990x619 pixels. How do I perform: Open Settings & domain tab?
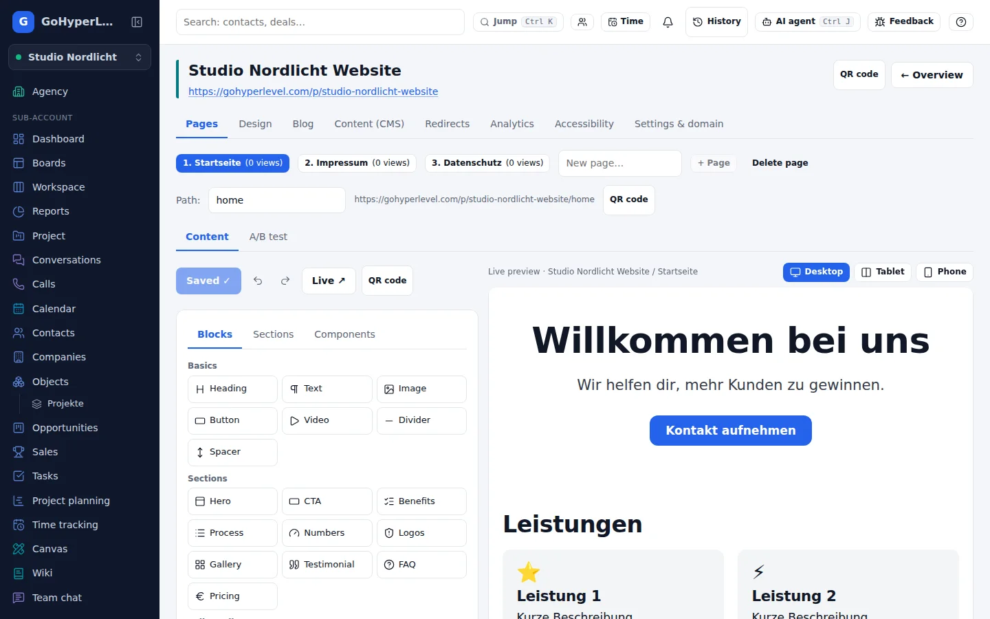coord(679,124)
